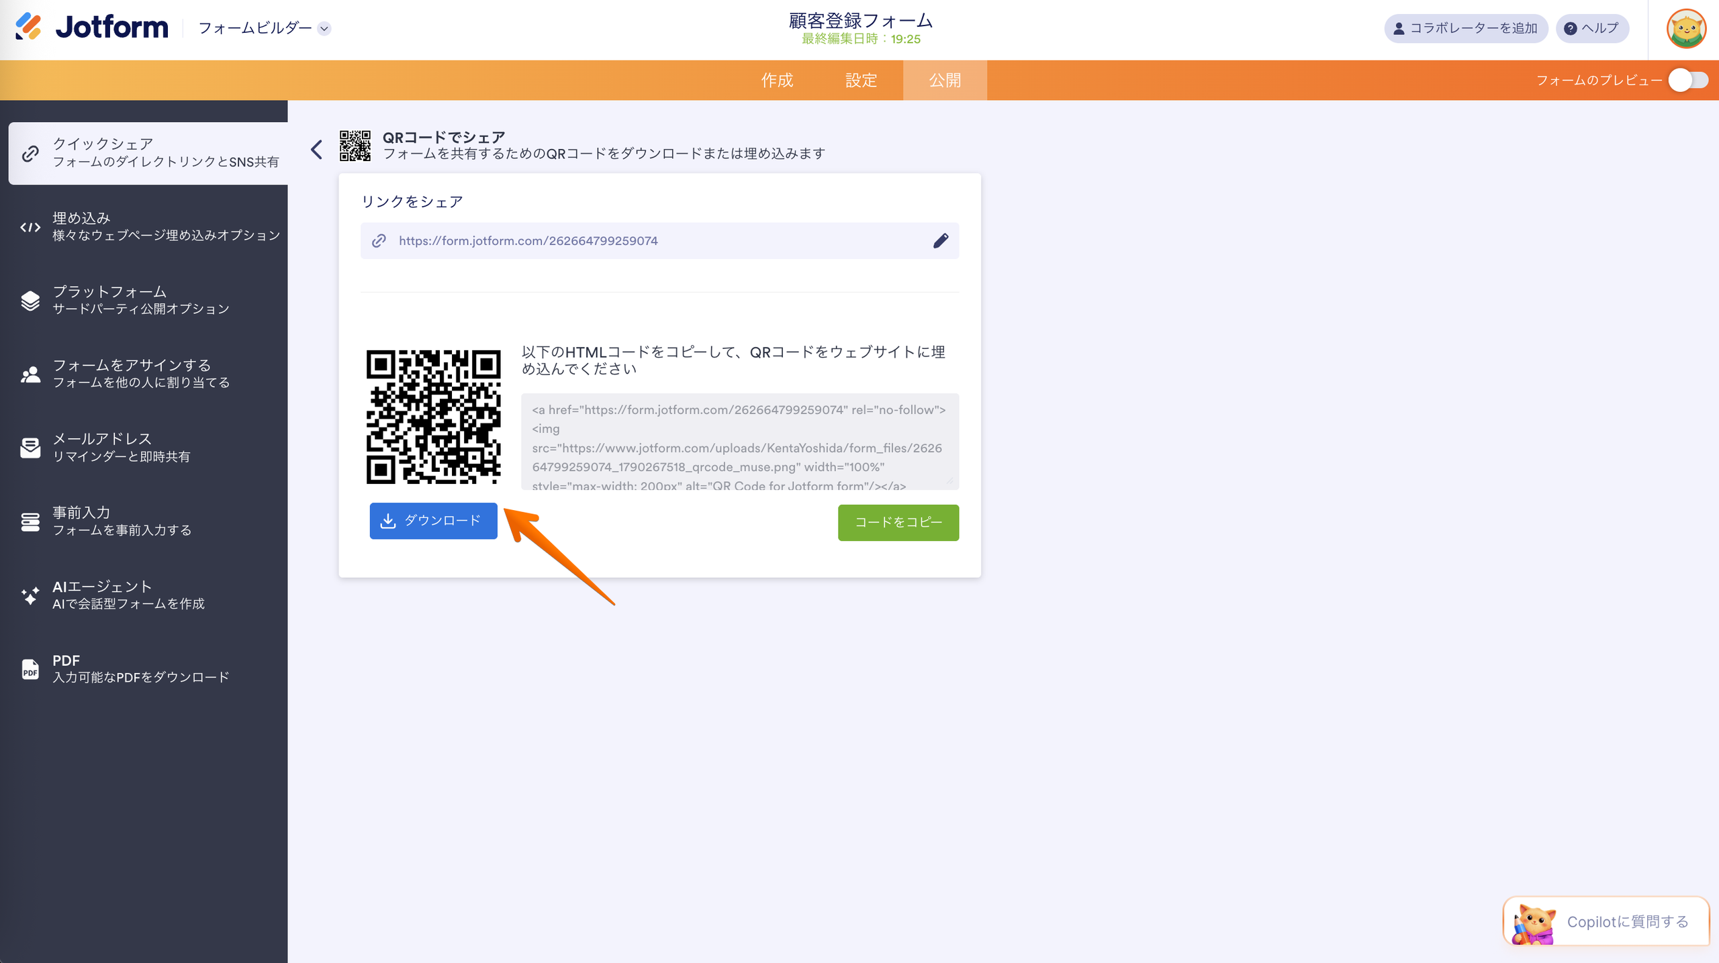Click the リンクをシェア heading
The height and width of the screenshot is (963, 1719).
coord(412,202)
